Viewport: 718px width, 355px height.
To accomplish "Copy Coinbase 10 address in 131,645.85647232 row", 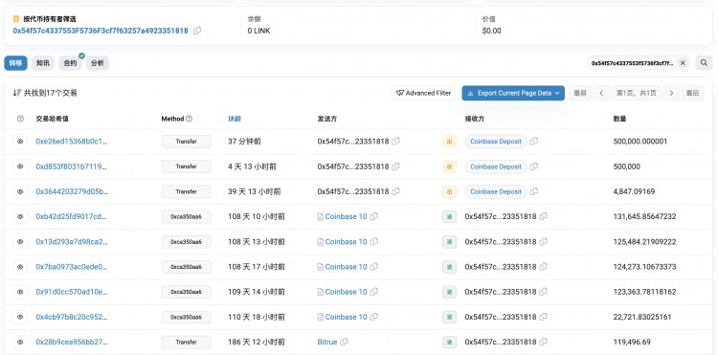I will tap(373, 216).
